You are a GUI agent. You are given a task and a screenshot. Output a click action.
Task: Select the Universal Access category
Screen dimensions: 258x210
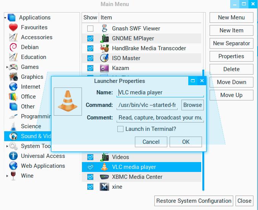click(x=43, y=156)
